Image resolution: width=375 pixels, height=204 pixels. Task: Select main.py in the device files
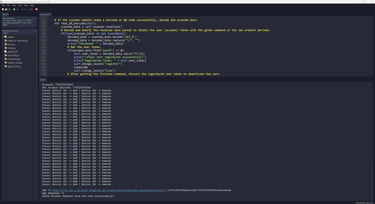click(x=11, y=48)
